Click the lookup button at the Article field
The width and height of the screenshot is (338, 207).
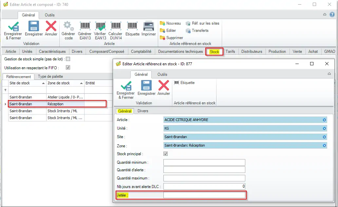[324, 120]
